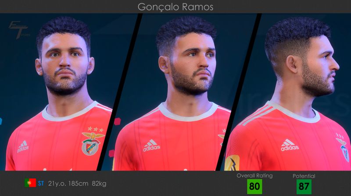Click the adidas logo on profile-view shirt
Viewport: 351px width, 196px height.
point(290,145)
